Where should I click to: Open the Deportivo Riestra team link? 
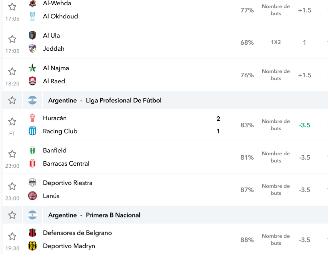[x=68, y=183]
